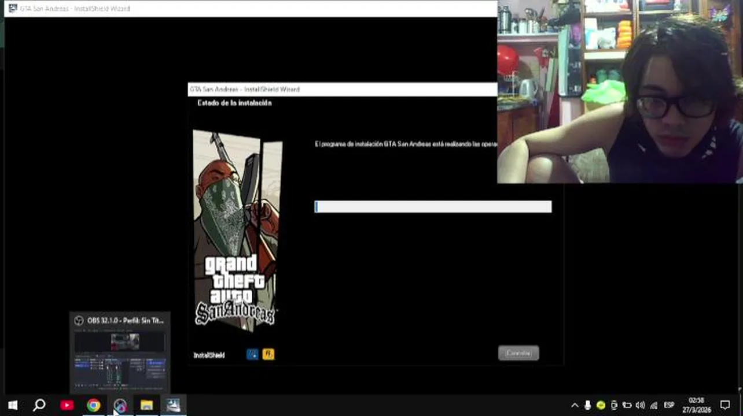Click the installation progress bar

click(433, 207)
